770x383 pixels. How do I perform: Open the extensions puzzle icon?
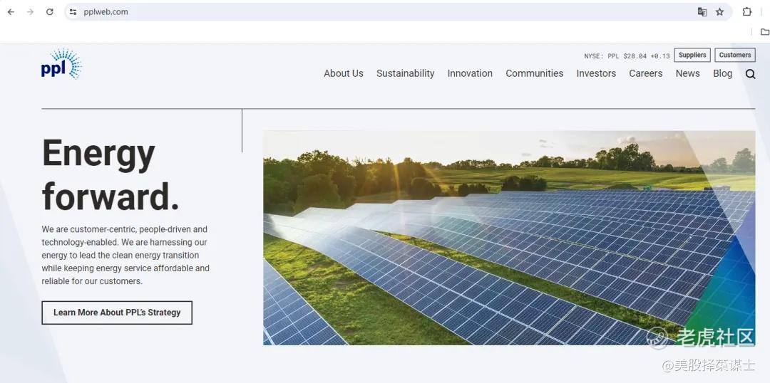tap(747, 12)
